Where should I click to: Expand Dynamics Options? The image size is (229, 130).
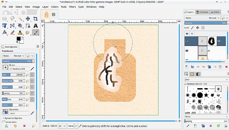(x=12, y=118)
